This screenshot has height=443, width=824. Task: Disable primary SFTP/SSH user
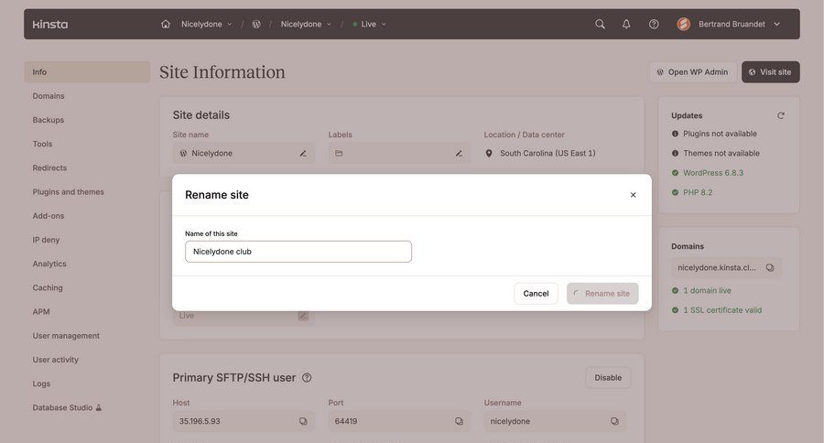pyautogui.click(x=608, y=378)
